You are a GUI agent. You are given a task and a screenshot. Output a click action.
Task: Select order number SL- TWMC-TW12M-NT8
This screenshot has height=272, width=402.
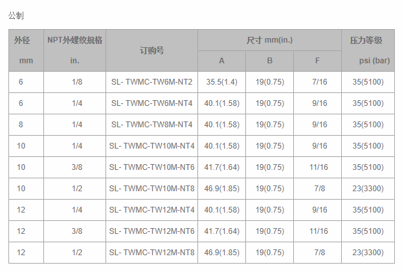(x=151, y=253)
